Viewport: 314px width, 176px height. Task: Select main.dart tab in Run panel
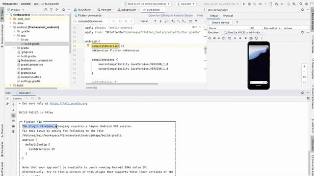[x=25, y=93]
